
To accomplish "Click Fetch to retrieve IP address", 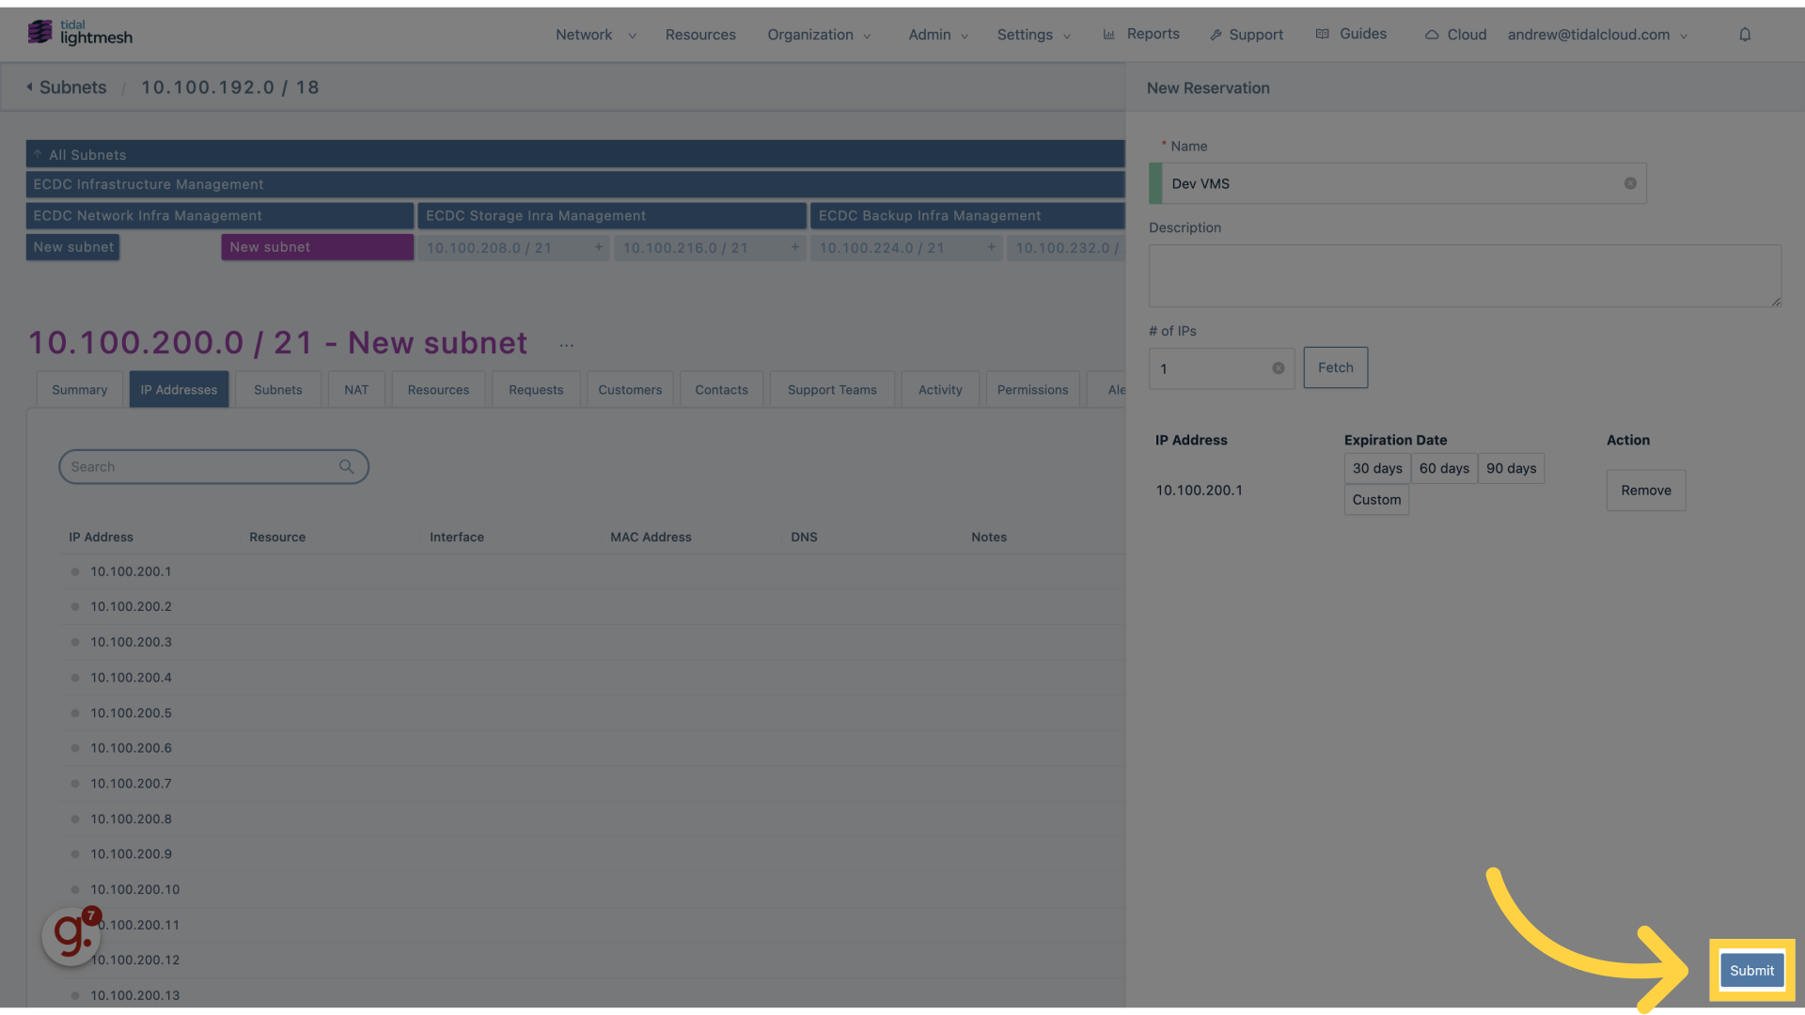I will pyautogui.click(x=1335, y=368).
